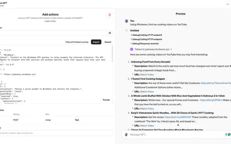Click the authentication input field

[x=53, y=33]
